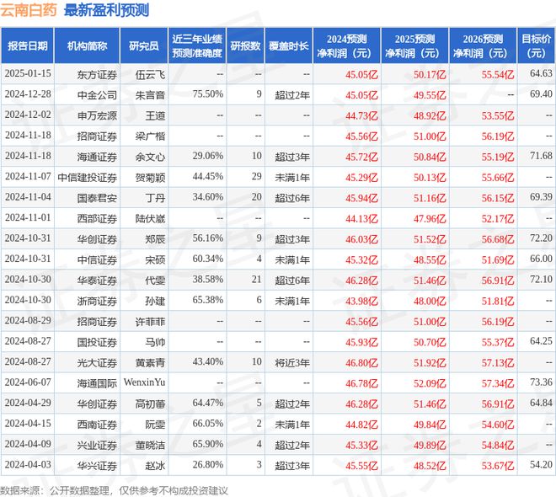The height and width of the screenshot is (497, 556).
Task: Click researcher 郑辰
Action: [x=155, y=239]
